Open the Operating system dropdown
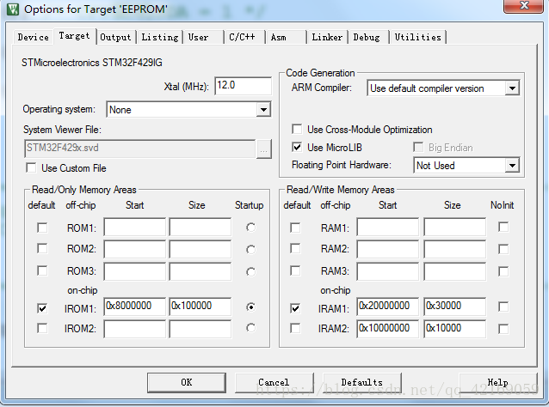 [x=263, y=110]
